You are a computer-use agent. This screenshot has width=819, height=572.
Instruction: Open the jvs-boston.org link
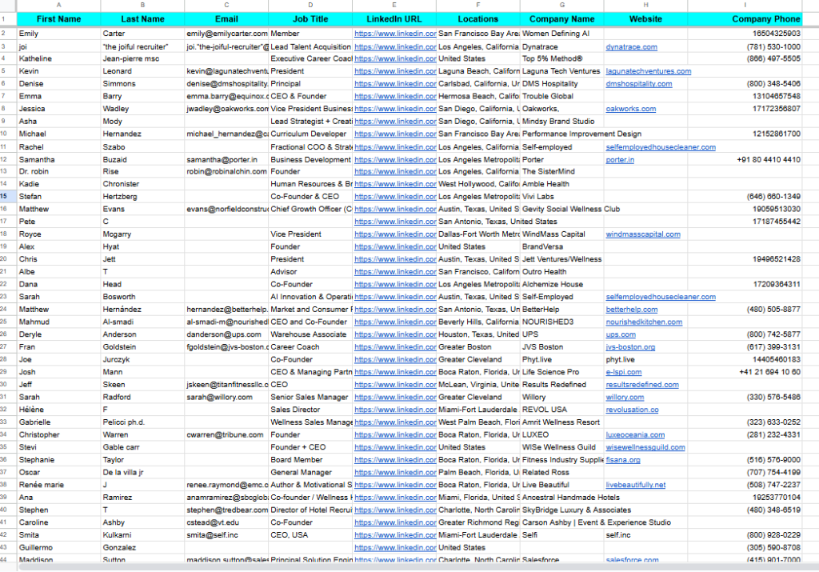630,347
